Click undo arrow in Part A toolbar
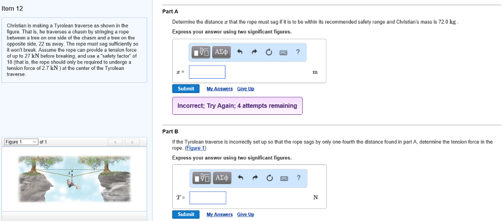The width and height of the screenshot is (504, 221). click(240, 52)
